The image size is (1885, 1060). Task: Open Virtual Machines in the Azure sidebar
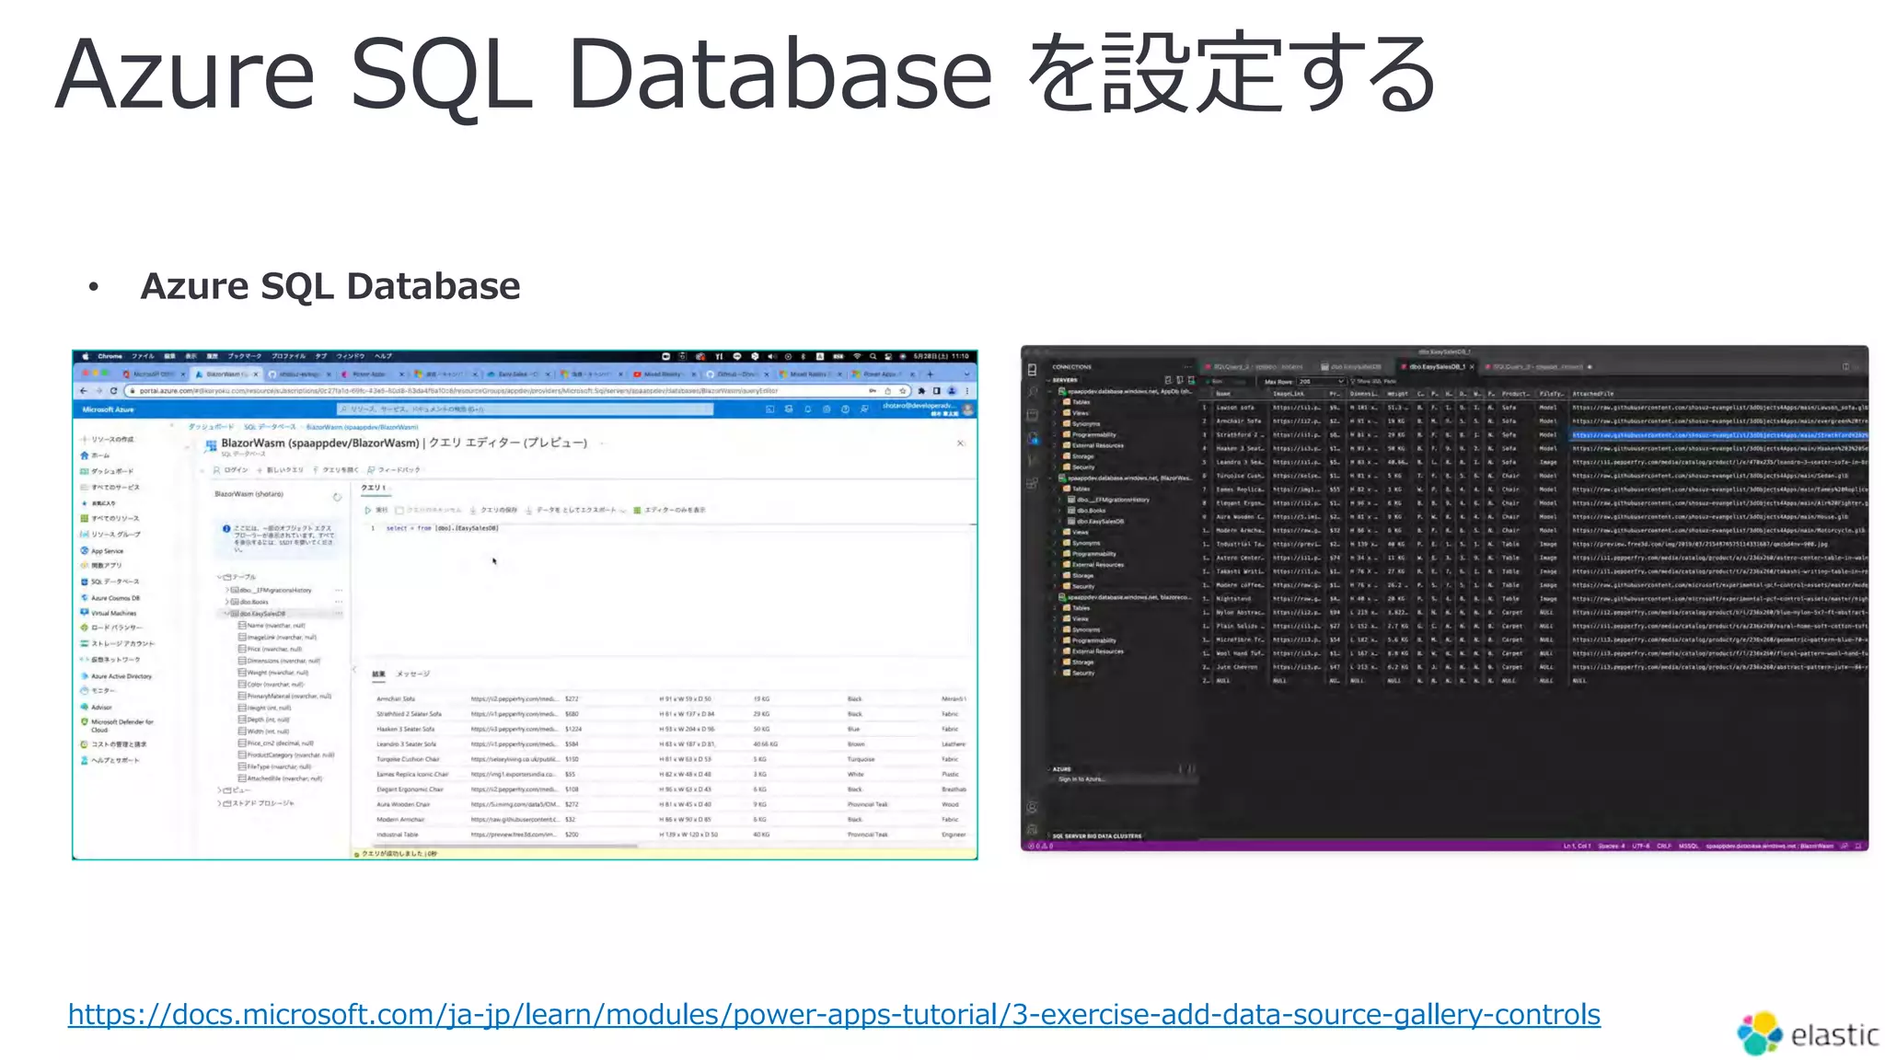pos(109,613)
